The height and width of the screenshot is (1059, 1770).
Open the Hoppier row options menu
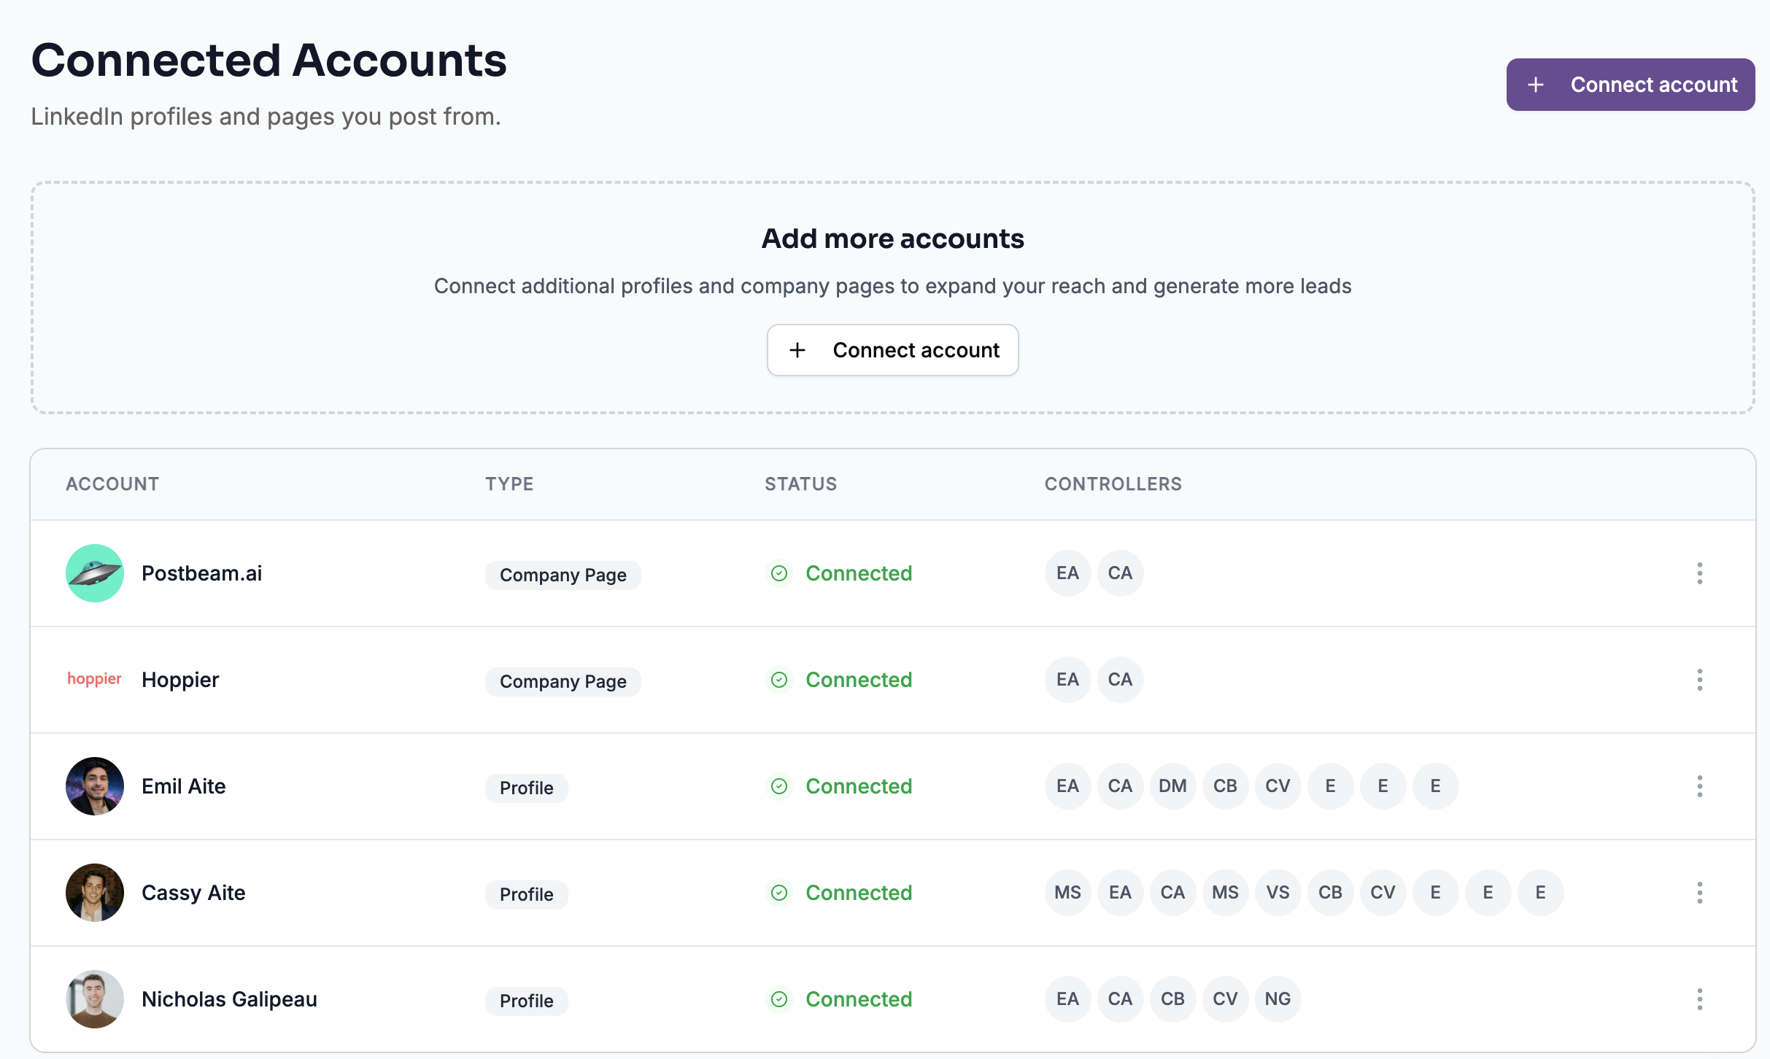pos(1700,680)
